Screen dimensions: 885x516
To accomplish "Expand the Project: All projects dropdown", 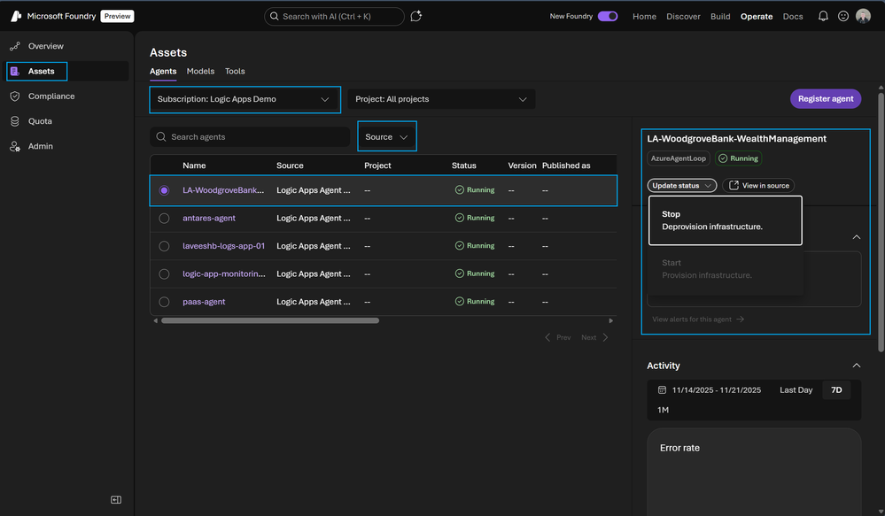I will 441,100.
